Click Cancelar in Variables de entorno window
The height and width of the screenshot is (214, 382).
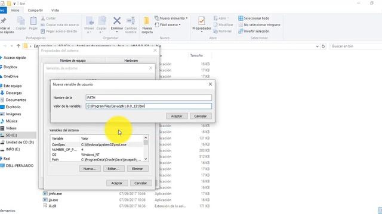(x=141, y=183)
